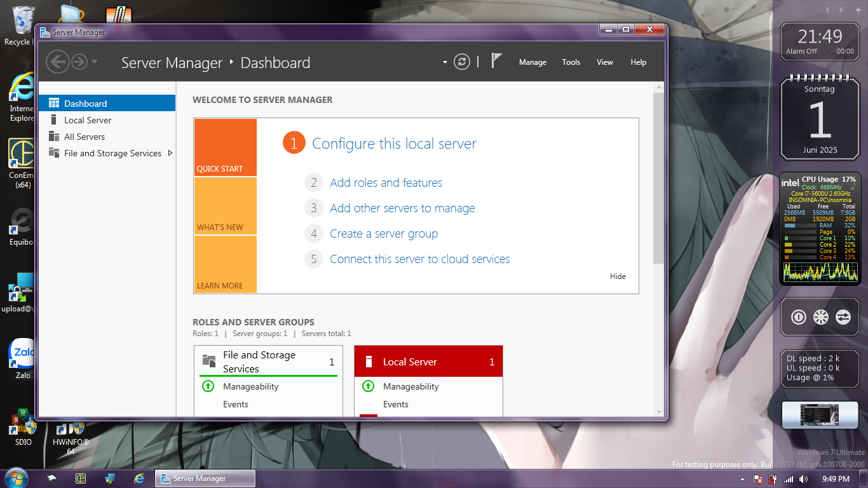
Task: Click Connect this server to cloud services
Action: coord(419,259)
